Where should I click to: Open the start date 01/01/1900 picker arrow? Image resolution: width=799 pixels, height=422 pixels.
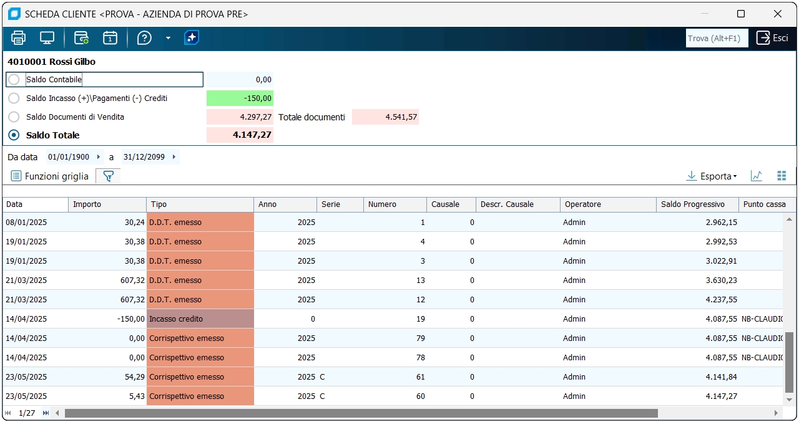click(99, 157)
